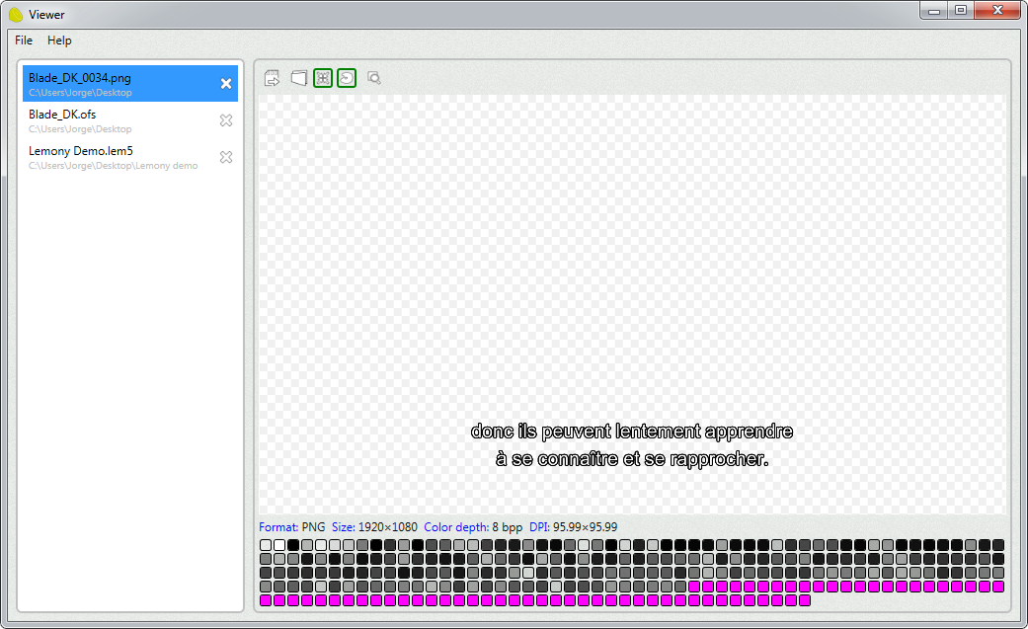Image resolution: width=1028 pixels, height=629 pixels.
Task: Click the DPI: 95.99×95.99 text
Action: (x=573, y=526)
